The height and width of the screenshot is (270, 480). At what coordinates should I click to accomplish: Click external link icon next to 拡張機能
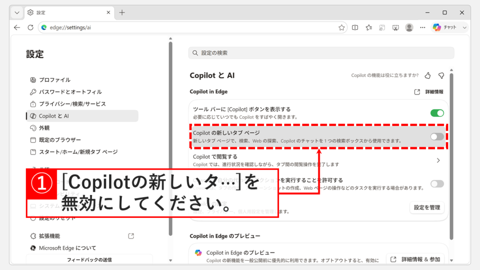tap(131, 236)
